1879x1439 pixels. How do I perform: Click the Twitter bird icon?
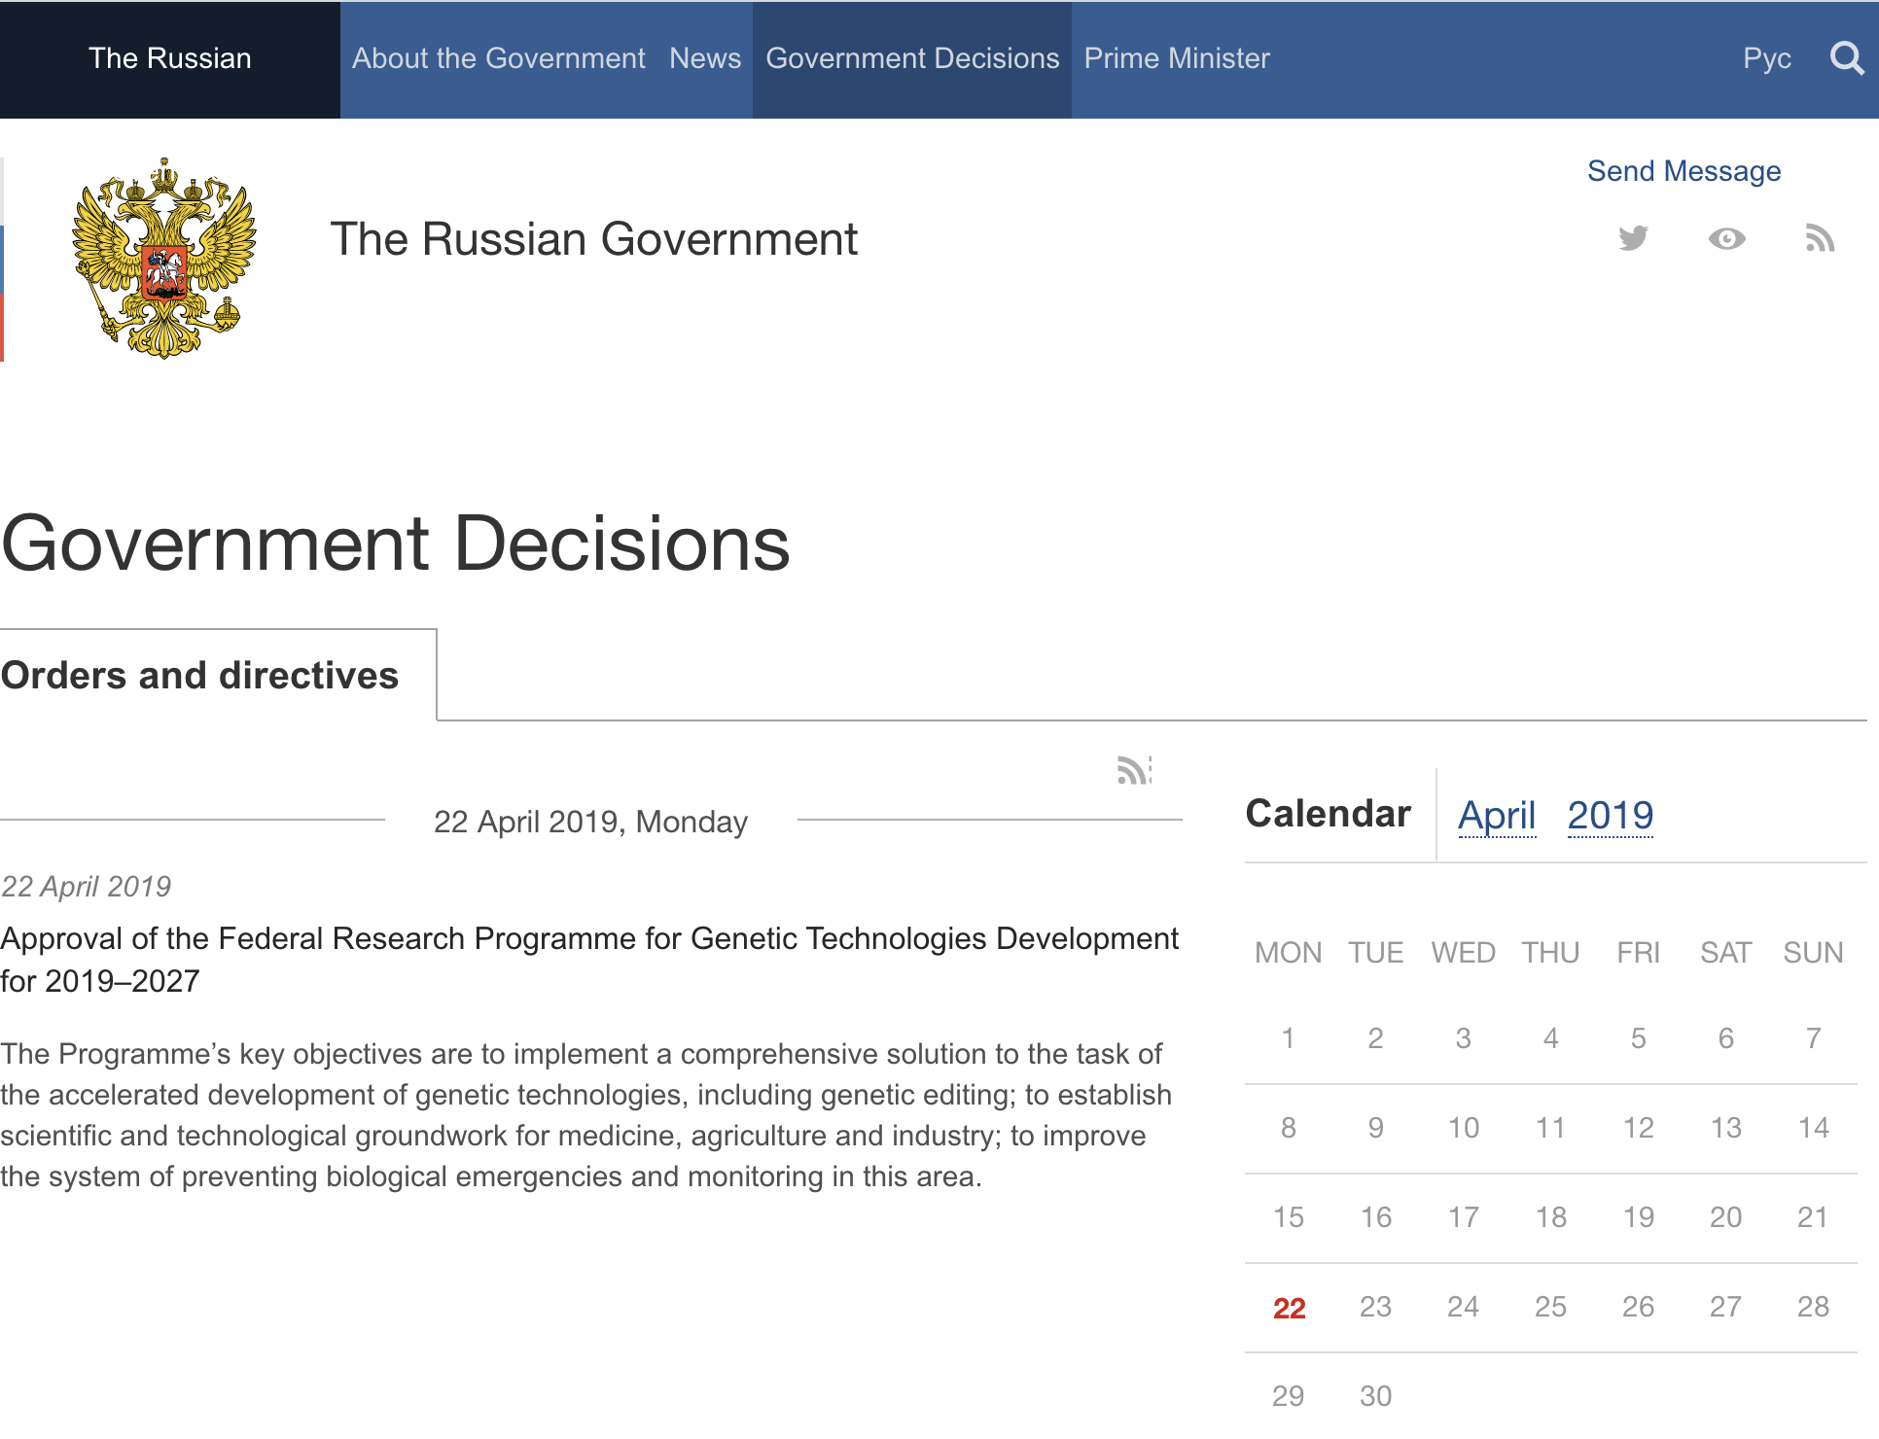(1633, 238)
